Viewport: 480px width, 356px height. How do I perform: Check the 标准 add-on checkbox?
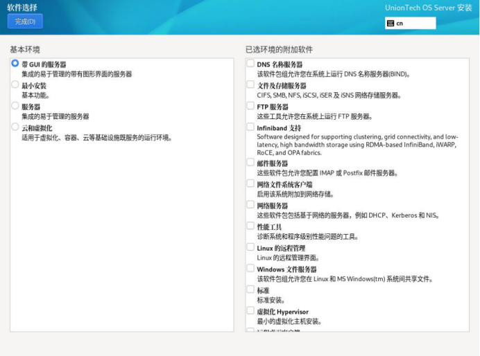pos(250,290)
